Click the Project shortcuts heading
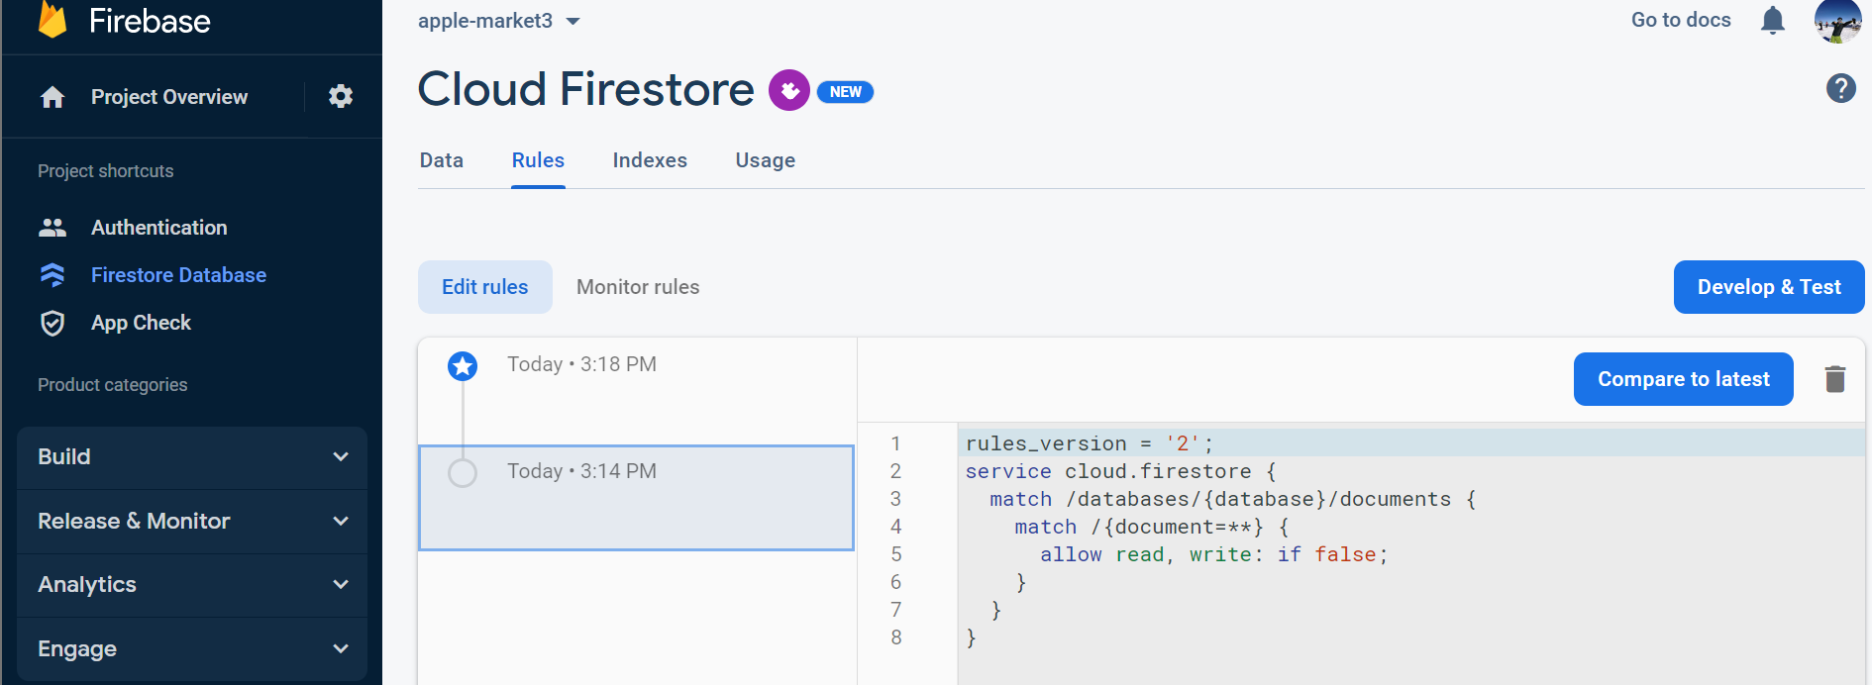This screenshot has width=1872, height=685. coord(106,171)
